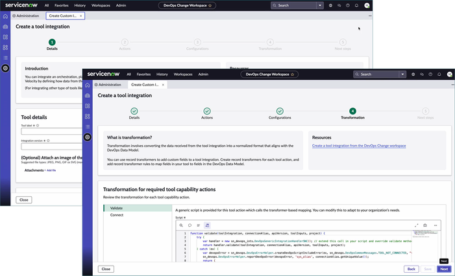Open Create a tool integration from DevOps link
The image size is (455, 276).
(x=359, y=146)
